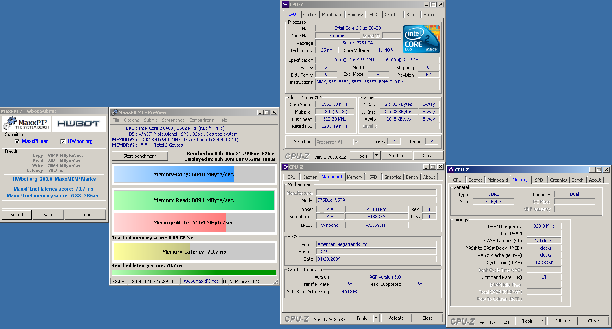The width and height of the screenshot is (612, 329).
Task: Click HWbot.org 280.0 MaxxMEM² Marks text
Action: click(x=54, y=179)
